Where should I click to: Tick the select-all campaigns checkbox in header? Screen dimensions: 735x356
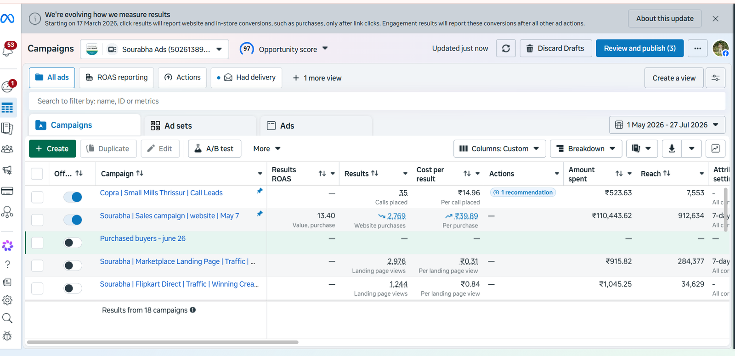(x=37, y=174)
